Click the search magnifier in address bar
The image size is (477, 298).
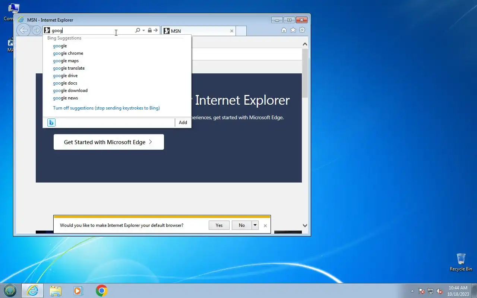[x=138, y=31]
